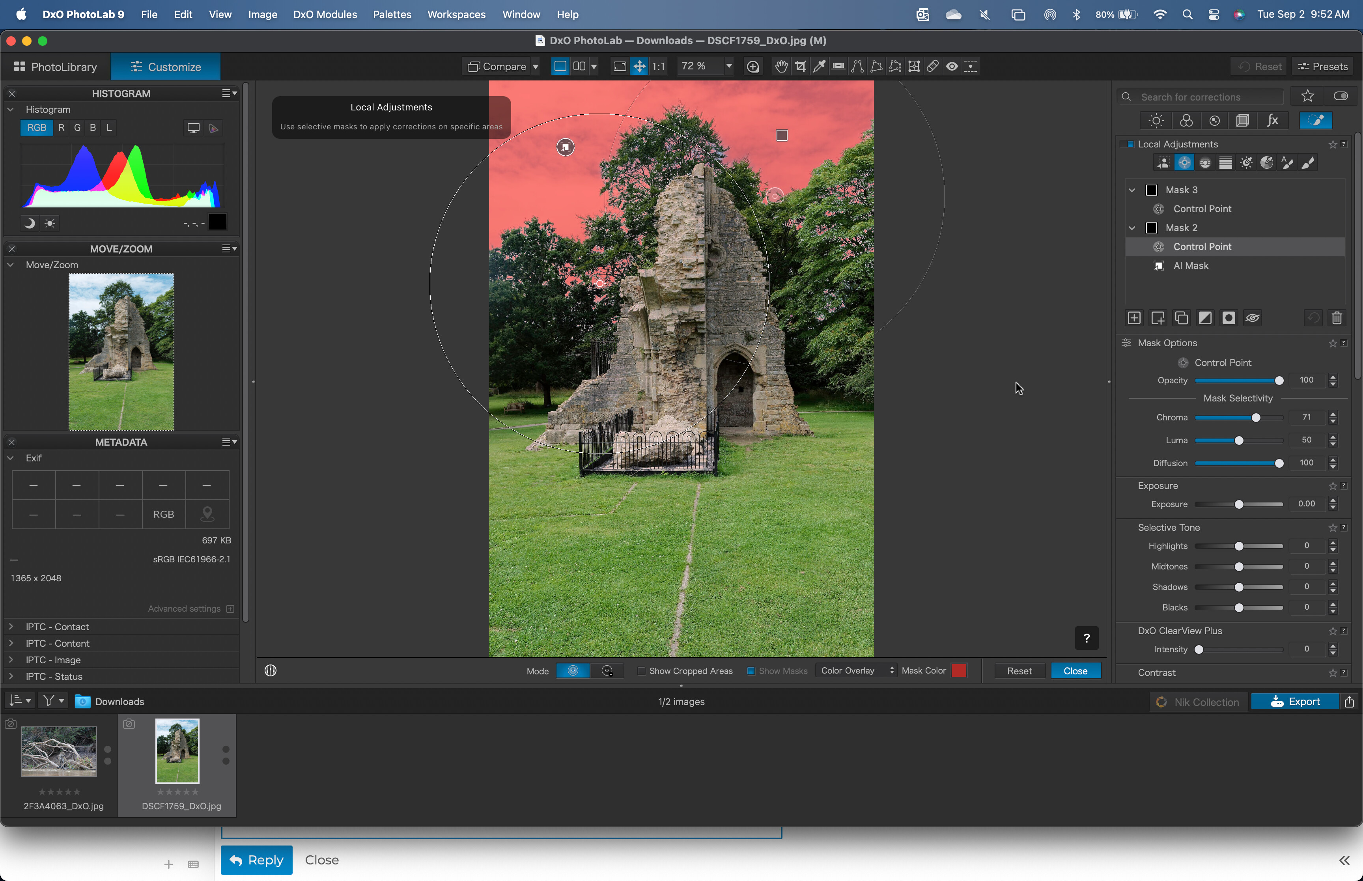This screenshot has height=881, width=1363.
Task: Toggle the Show Masks checkbox
Action: (x=751, y=671)
